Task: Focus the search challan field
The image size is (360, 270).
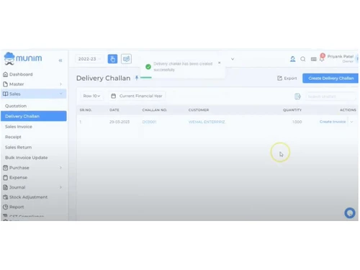Action: 330,96
